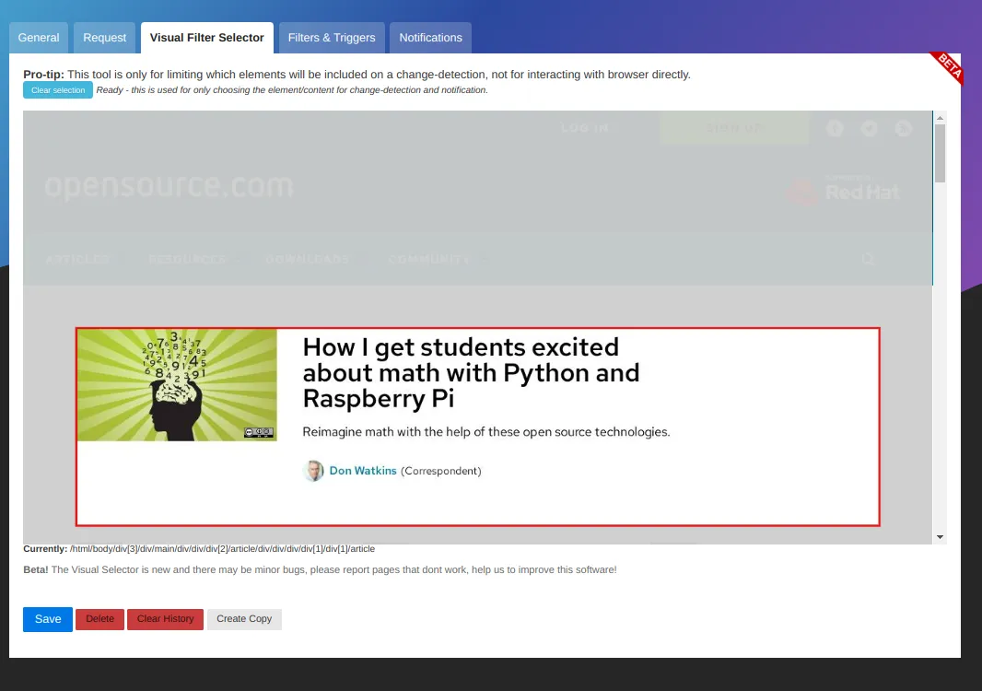The height and width of the screenshot is (691, 982).
Task: Click the Don Watkins author link
Action: [x=363, y=471]
